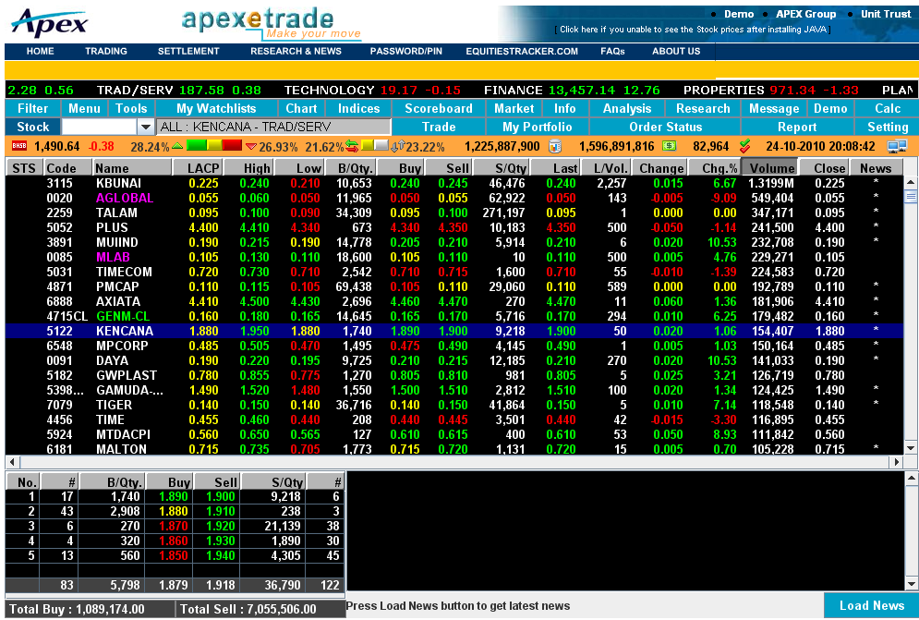This screenshot has width=919, height=620.
Task: Open the TRADING menu in navigation bar
Action: [106, 52]
